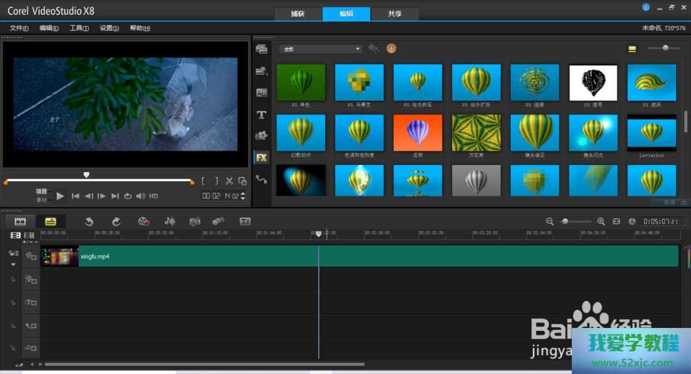Expand the track list arrow under ripple lock

click(x=13, y=265)
